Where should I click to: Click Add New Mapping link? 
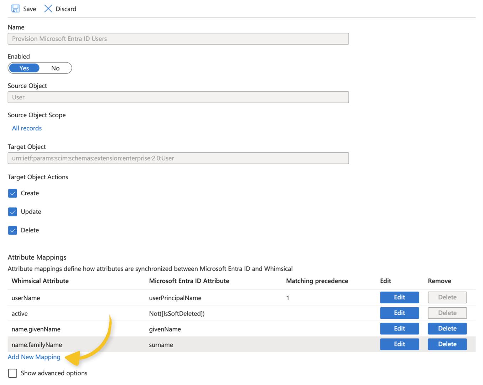pos(34,357)
